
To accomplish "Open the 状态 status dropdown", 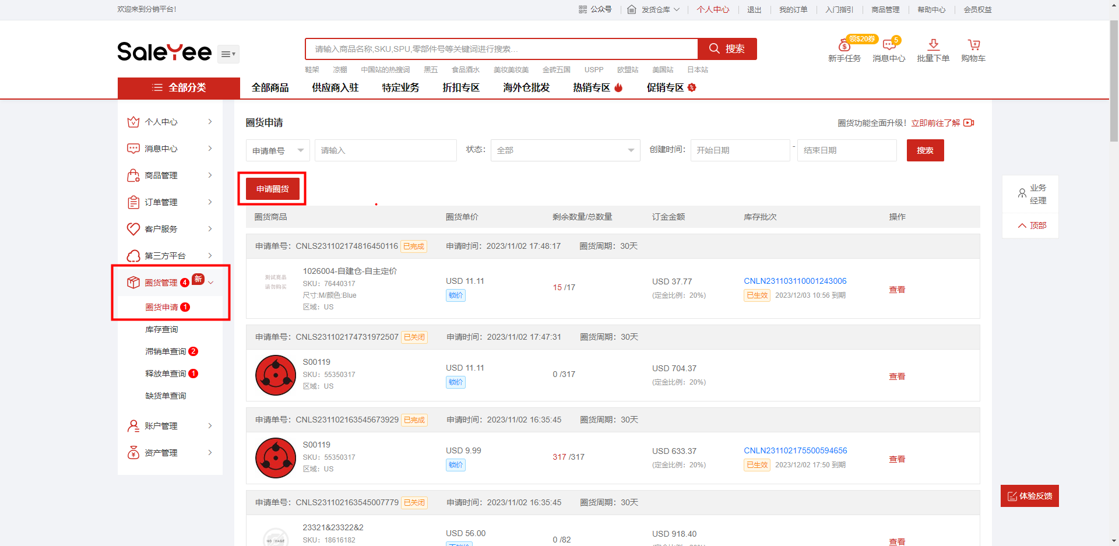I will click(x=565, y=150).
